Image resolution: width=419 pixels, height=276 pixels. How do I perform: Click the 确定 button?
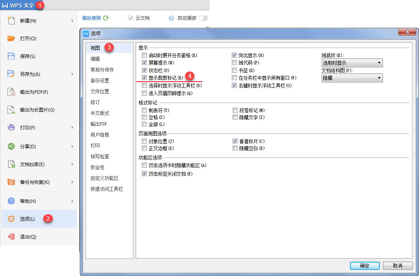pyautogui.click(x=364, y=266)
